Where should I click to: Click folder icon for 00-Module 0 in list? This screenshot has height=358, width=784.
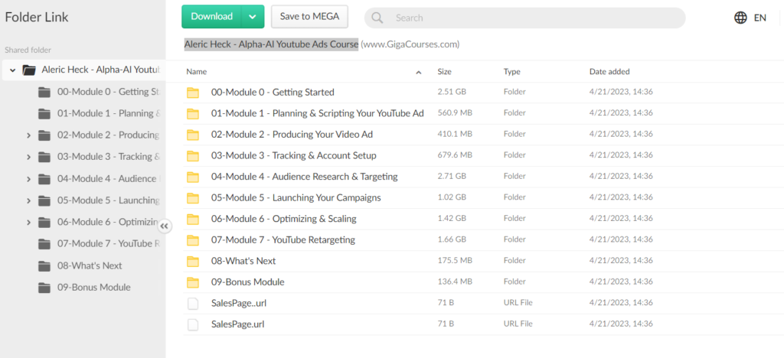click(192, 93)
